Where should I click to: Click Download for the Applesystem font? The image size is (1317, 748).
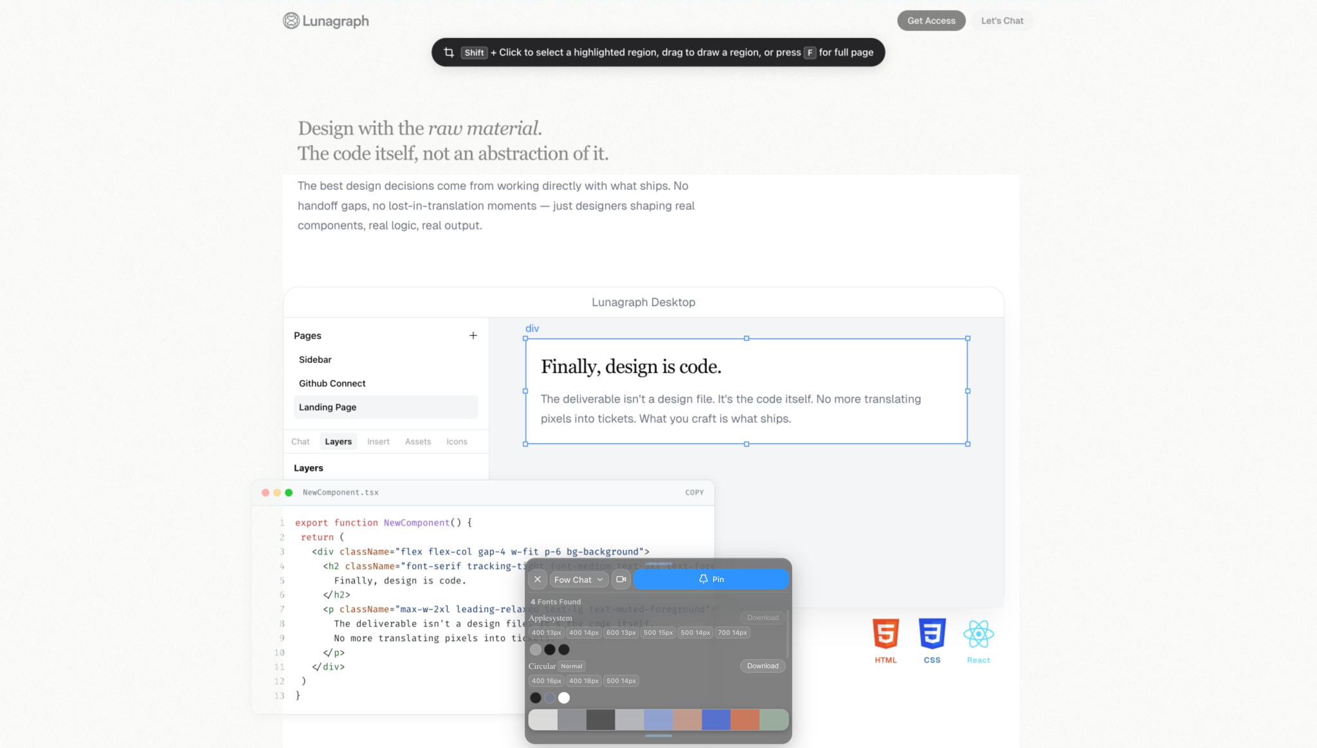pos(763,617)
